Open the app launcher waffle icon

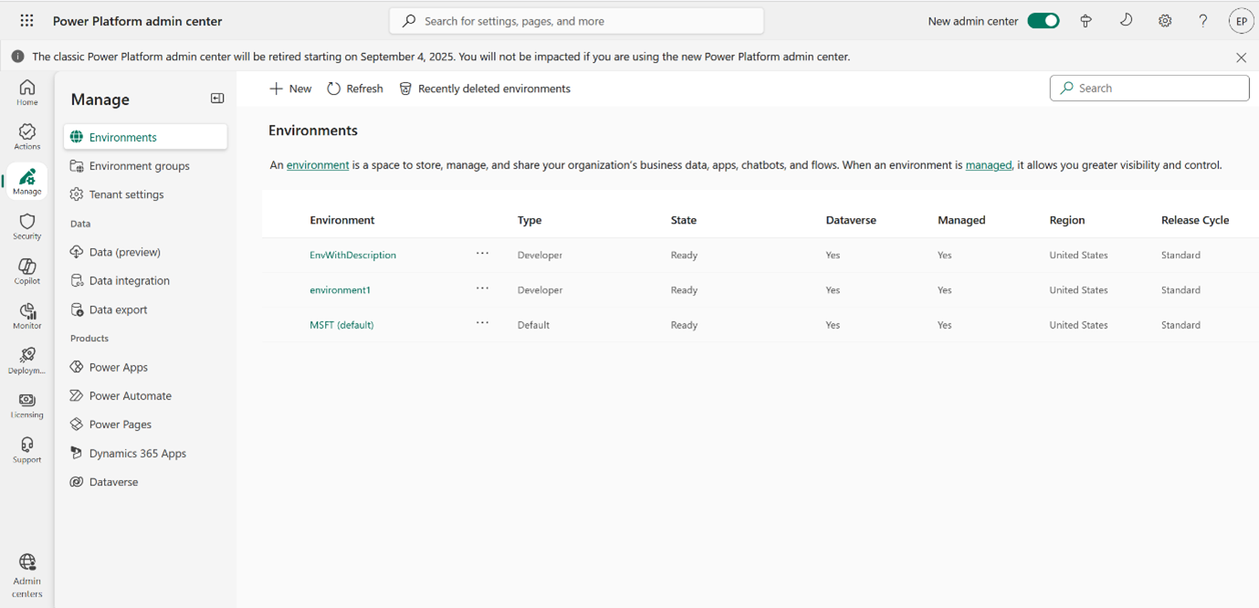tap(26, 20)
